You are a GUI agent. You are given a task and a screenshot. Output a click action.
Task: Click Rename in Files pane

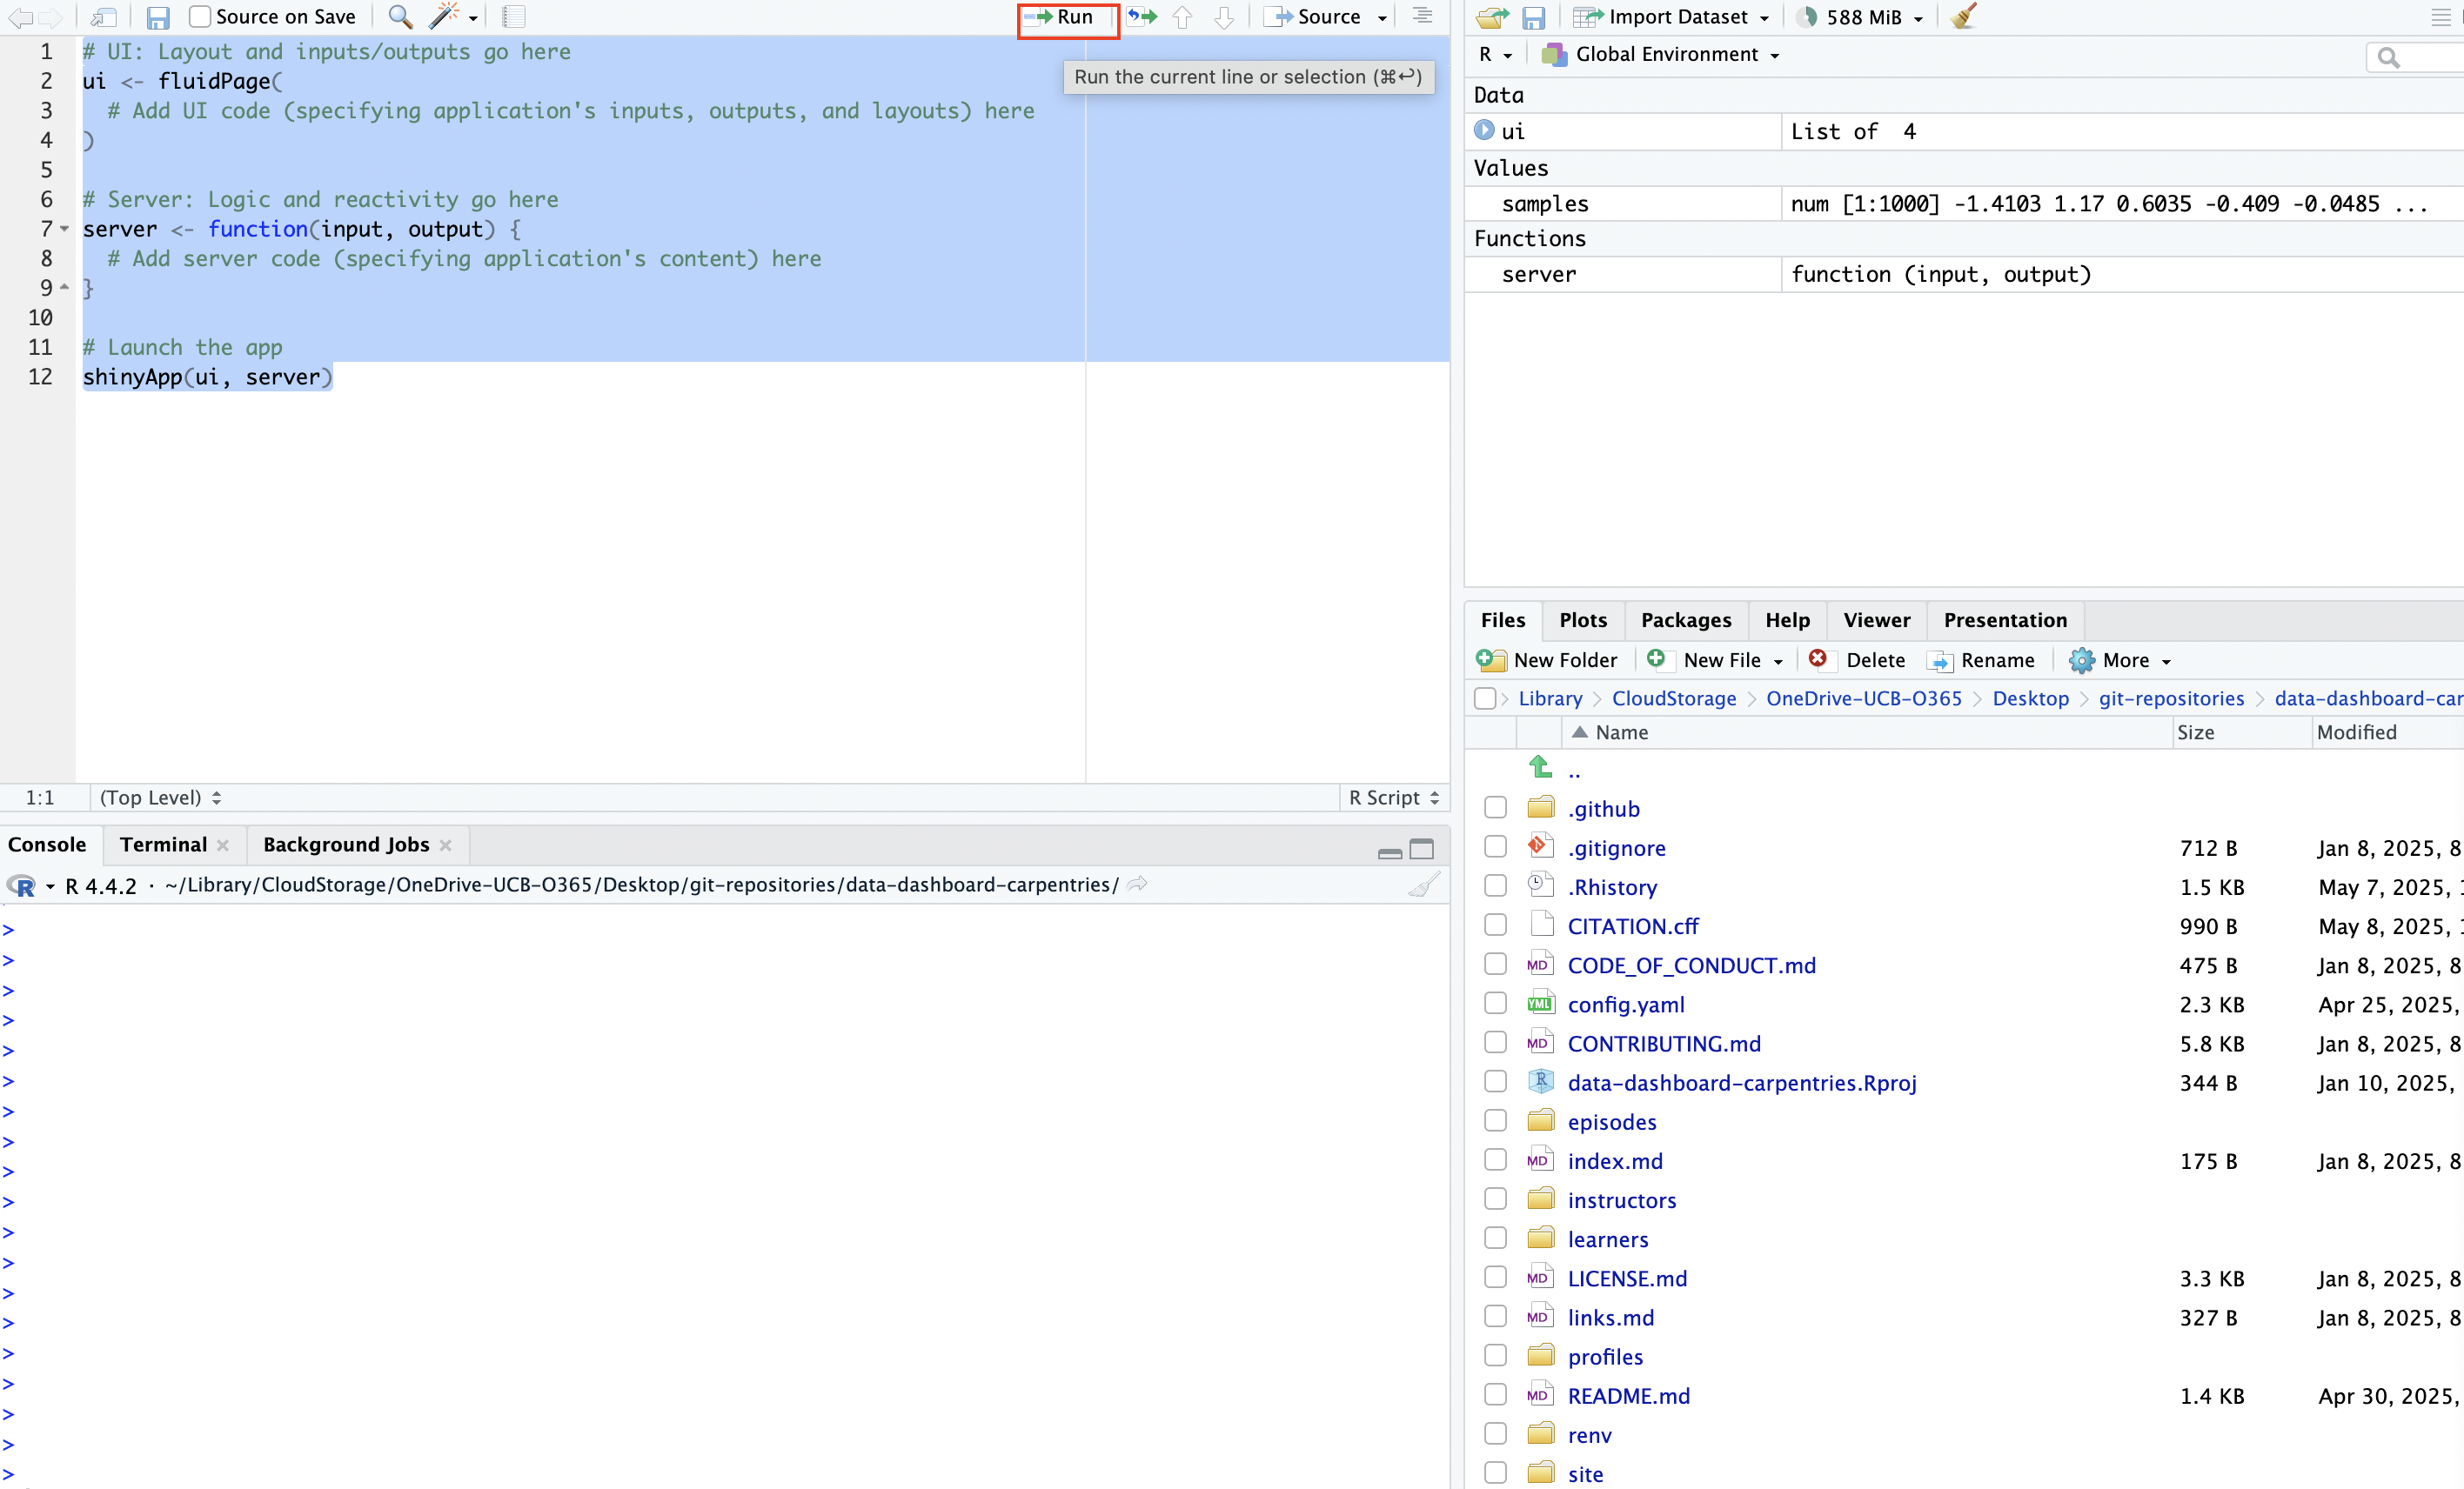click(x=1981, y=660)
